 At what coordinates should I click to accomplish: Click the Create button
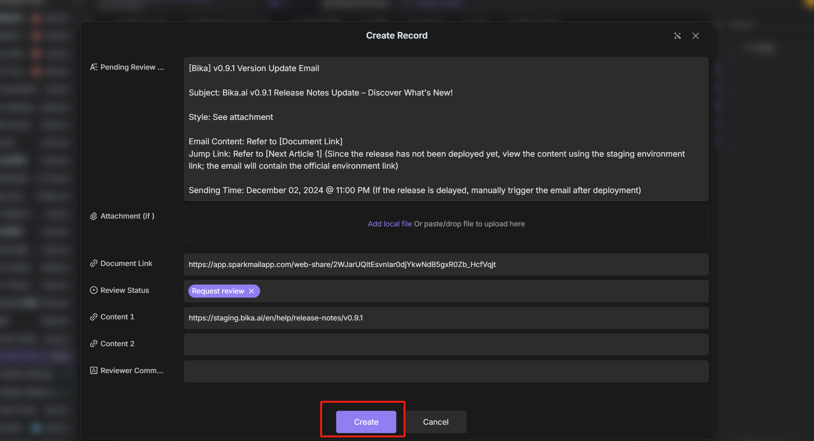point(366,422)
